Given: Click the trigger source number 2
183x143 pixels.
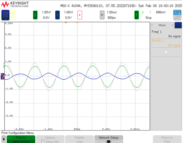Looking at the screenshot, I should point(150,12).
